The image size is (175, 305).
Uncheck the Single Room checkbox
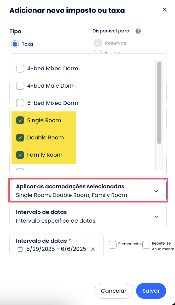tap(20, 120)
